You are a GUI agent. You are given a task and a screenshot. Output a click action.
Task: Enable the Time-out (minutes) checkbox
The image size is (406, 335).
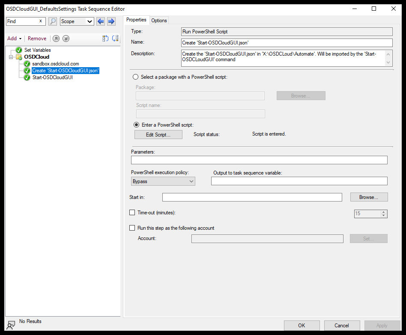pos(132,212)
